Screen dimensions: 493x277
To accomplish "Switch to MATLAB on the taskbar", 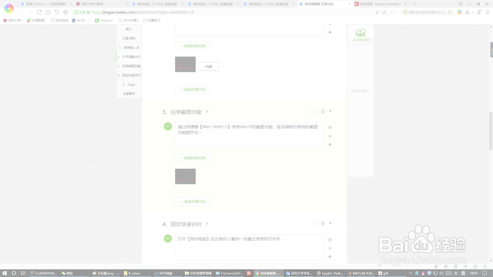I will pyautogui.click(x=361, y=273).
